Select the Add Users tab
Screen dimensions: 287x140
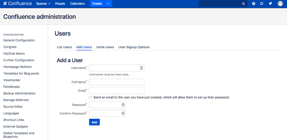click(84, 47)
